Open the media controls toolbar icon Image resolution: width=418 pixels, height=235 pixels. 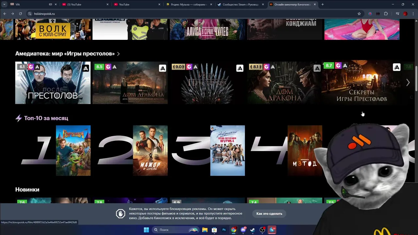[x=397, y=14]
